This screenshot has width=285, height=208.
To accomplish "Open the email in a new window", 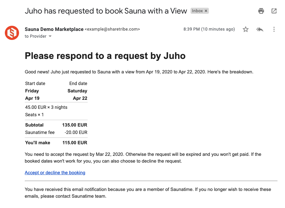I will pos(274,11).
